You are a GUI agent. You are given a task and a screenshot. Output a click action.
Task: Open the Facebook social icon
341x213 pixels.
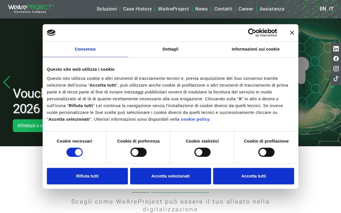pyautogui.click(x=336, y=59)
